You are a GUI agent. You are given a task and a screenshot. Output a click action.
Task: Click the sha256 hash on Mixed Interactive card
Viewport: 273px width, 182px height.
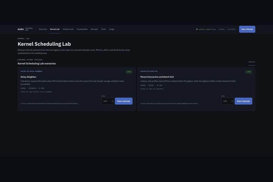[x=169, y=104]
